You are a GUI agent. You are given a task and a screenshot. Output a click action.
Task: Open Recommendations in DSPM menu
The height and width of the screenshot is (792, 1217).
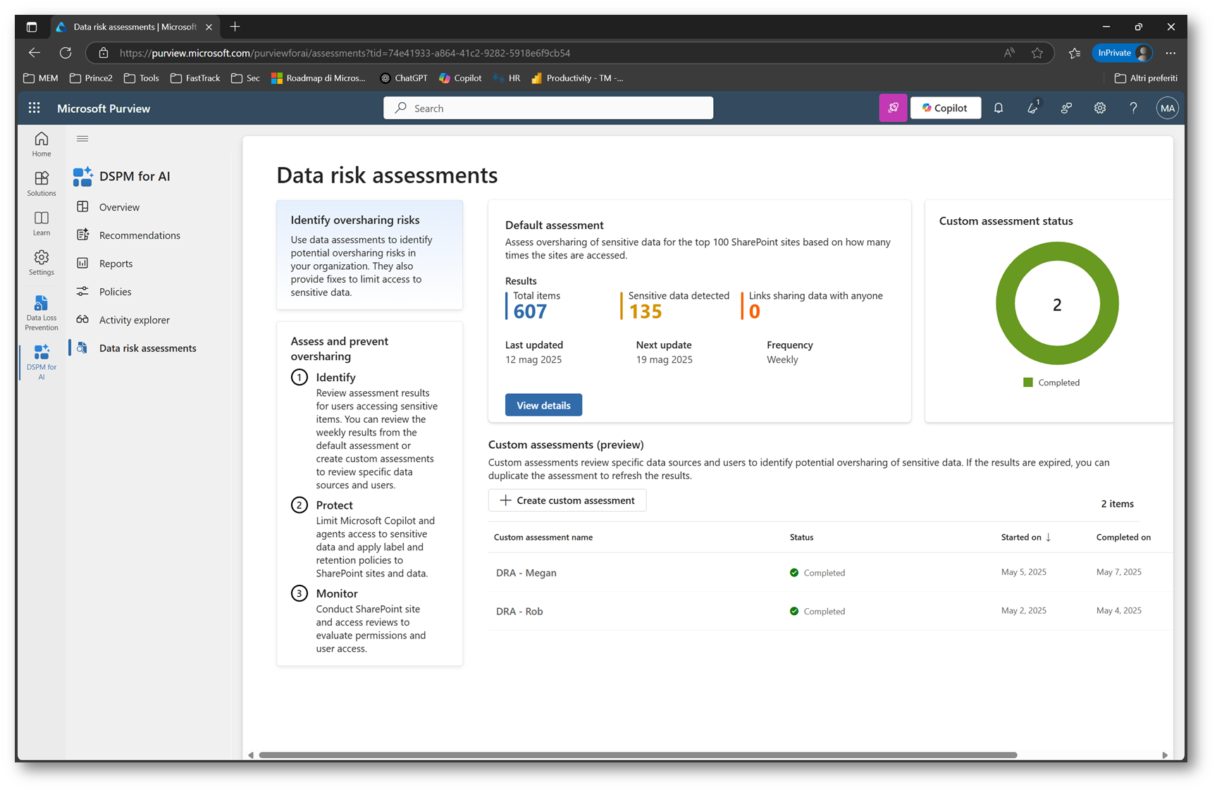point(140,235)
